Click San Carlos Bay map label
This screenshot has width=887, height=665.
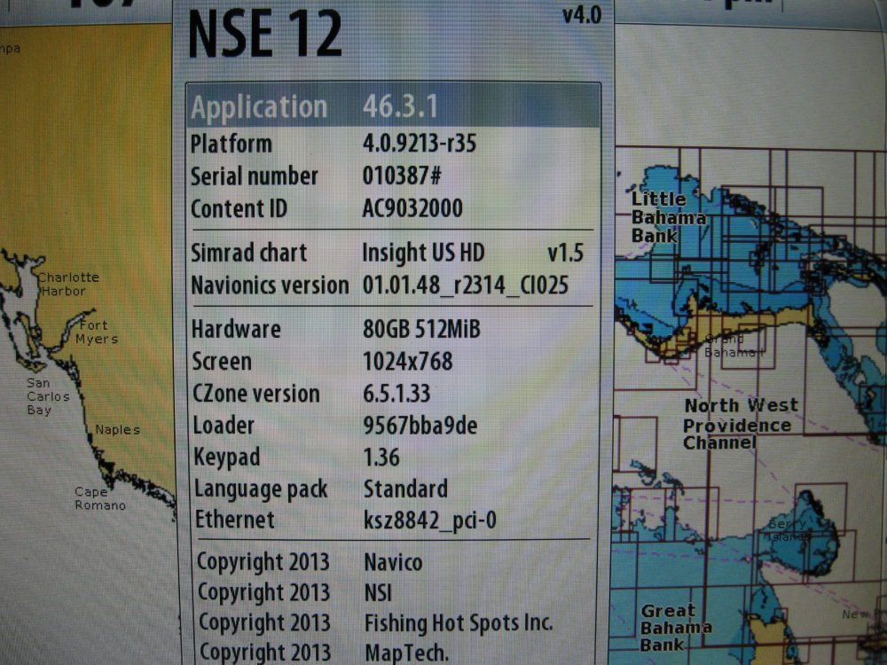tap(48, 396)
